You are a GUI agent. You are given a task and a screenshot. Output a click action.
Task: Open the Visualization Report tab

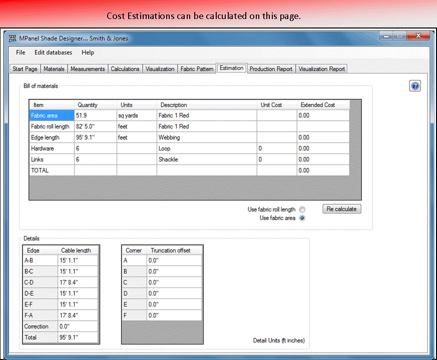coord(322,69)
